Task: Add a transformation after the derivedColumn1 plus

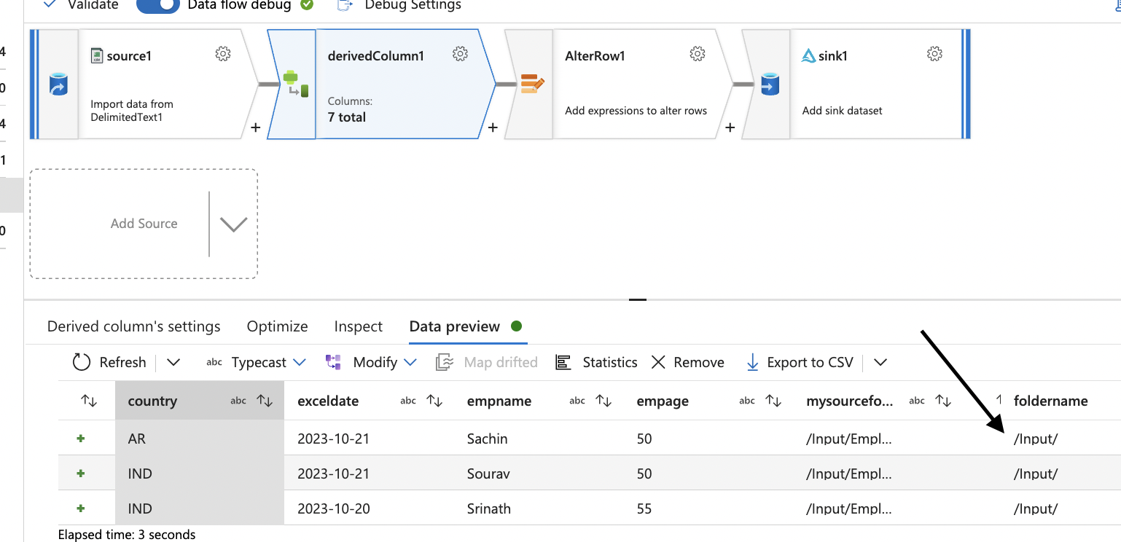Action: (x=493, y=128)
